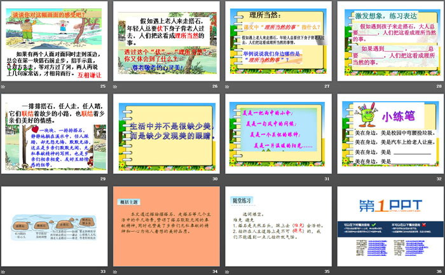Click red text 互相谦让 on slide 25
This screenshot has height=275, width=445.
click(x=90, y=75)
